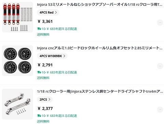Click the delivery truck icon under ¥3,361
The height and width of the screenshot is (124, 164).
coord(39,29)
